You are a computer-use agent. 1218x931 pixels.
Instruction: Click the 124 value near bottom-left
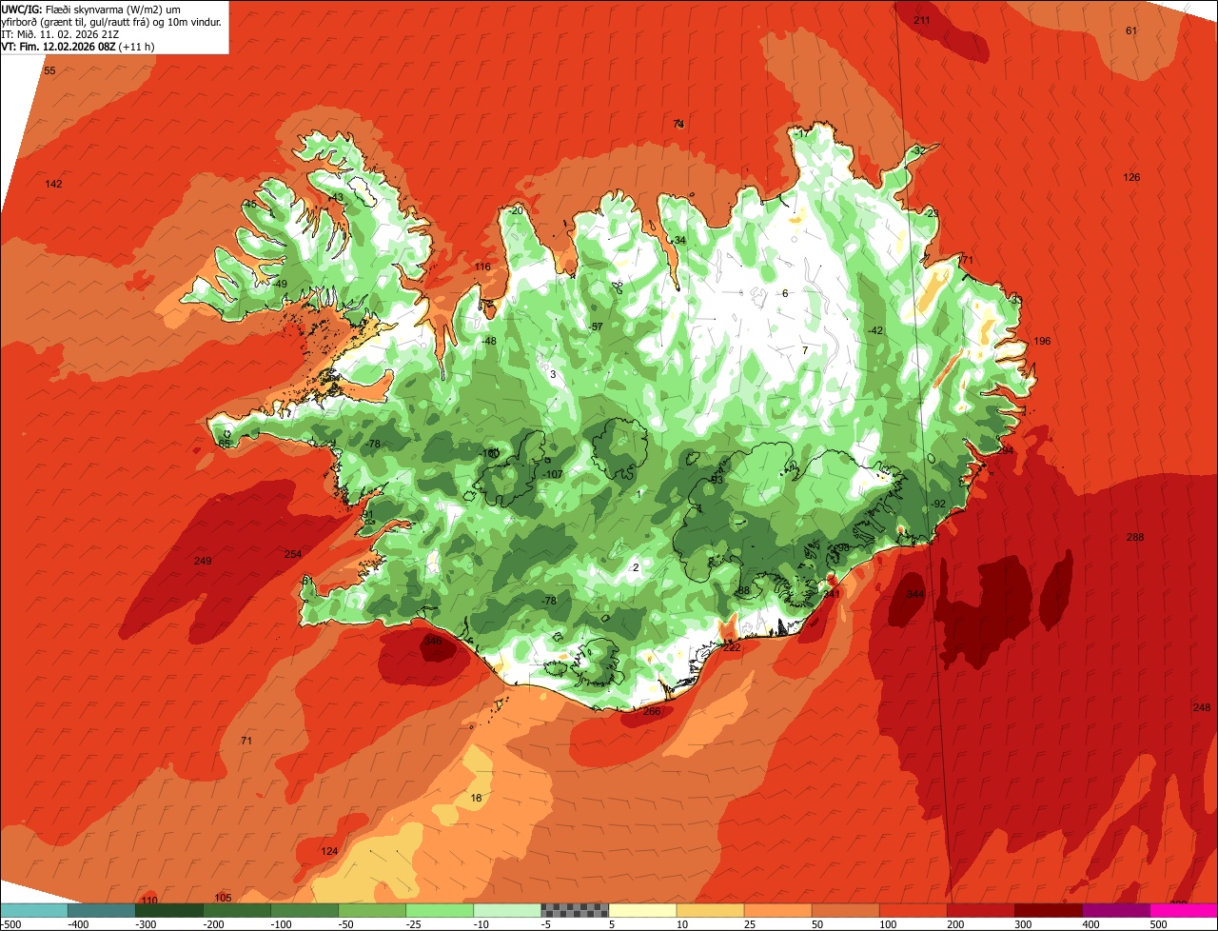coord(329,851)
